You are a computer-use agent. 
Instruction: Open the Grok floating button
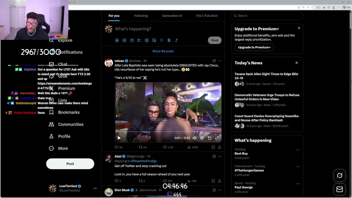(x=340, y=175)
